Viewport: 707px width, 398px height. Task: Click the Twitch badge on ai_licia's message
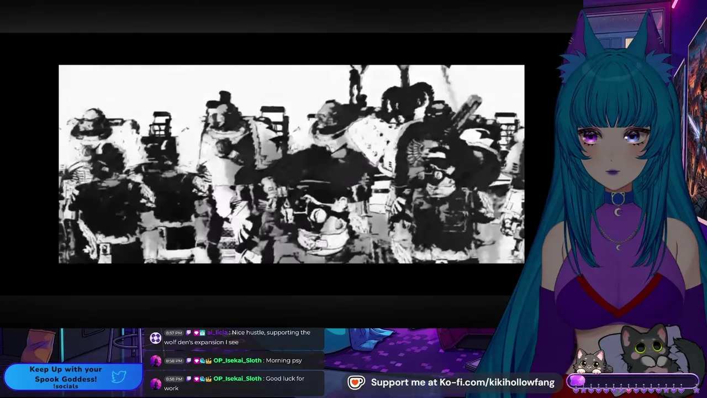188,333
